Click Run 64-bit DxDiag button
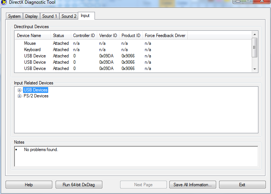 click(79, 185)
